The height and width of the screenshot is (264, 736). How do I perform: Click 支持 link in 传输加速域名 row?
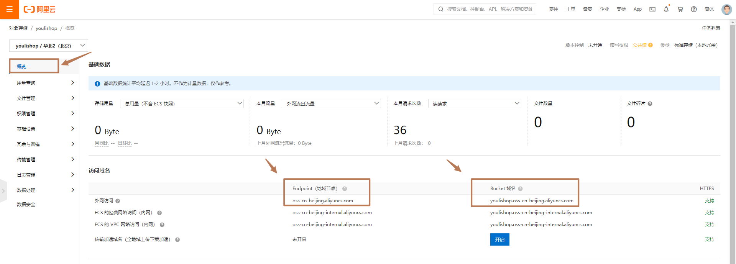(710, 239)
